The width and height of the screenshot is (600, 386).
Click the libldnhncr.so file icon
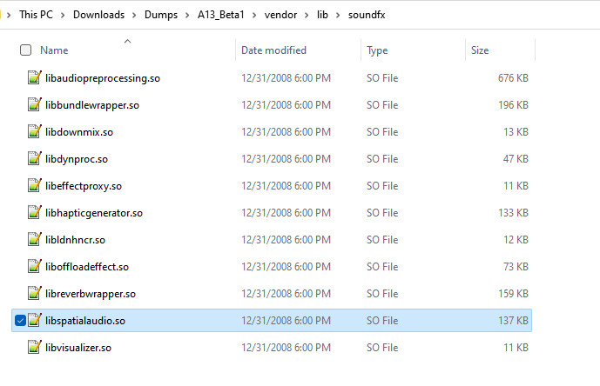click(x=35, y=239)
